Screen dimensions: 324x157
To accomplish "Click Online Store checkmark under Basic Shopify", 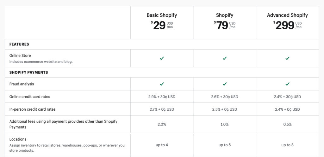I will pyautogui.click(x=162, y=58).
